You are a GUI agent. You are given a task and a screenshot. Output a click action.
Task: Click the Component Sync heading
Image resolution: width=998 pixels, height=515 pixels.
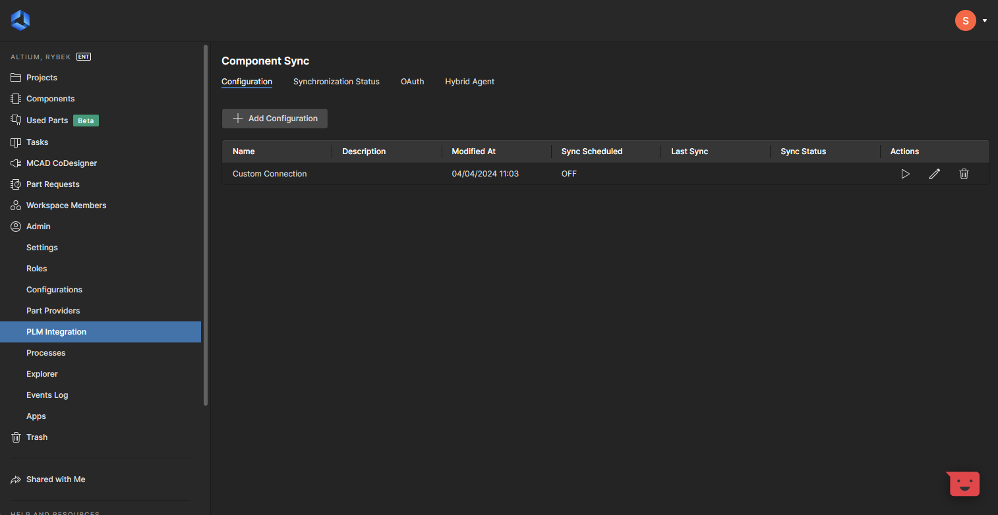[265, 61]
